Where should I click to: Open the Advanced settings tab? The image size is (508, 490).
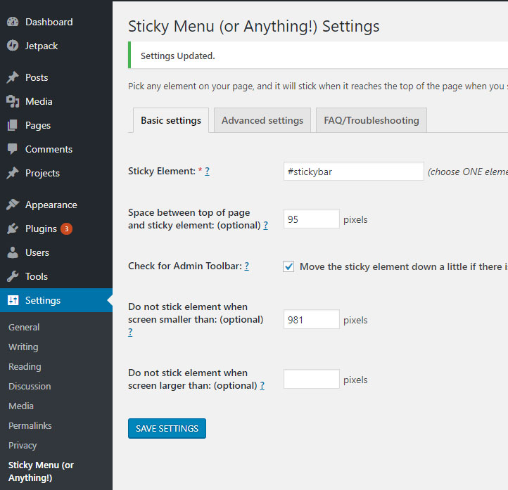tap(262, 120)
